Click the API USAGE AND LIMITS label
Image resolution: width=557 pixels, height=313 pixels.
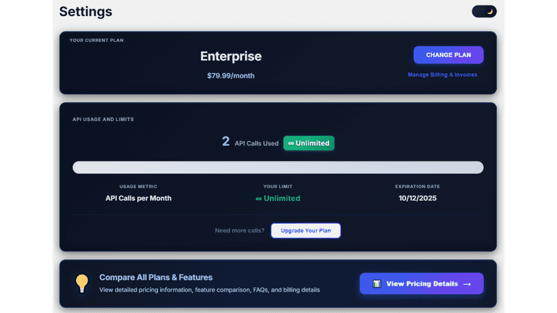(x=103, y=120)
